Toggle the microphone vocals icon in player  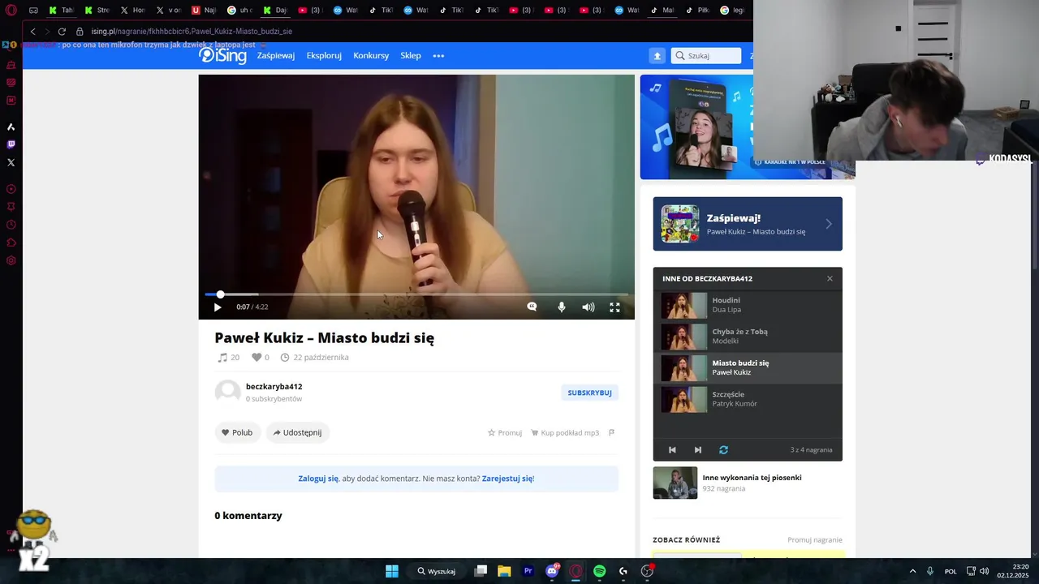[x=561, y=307]
